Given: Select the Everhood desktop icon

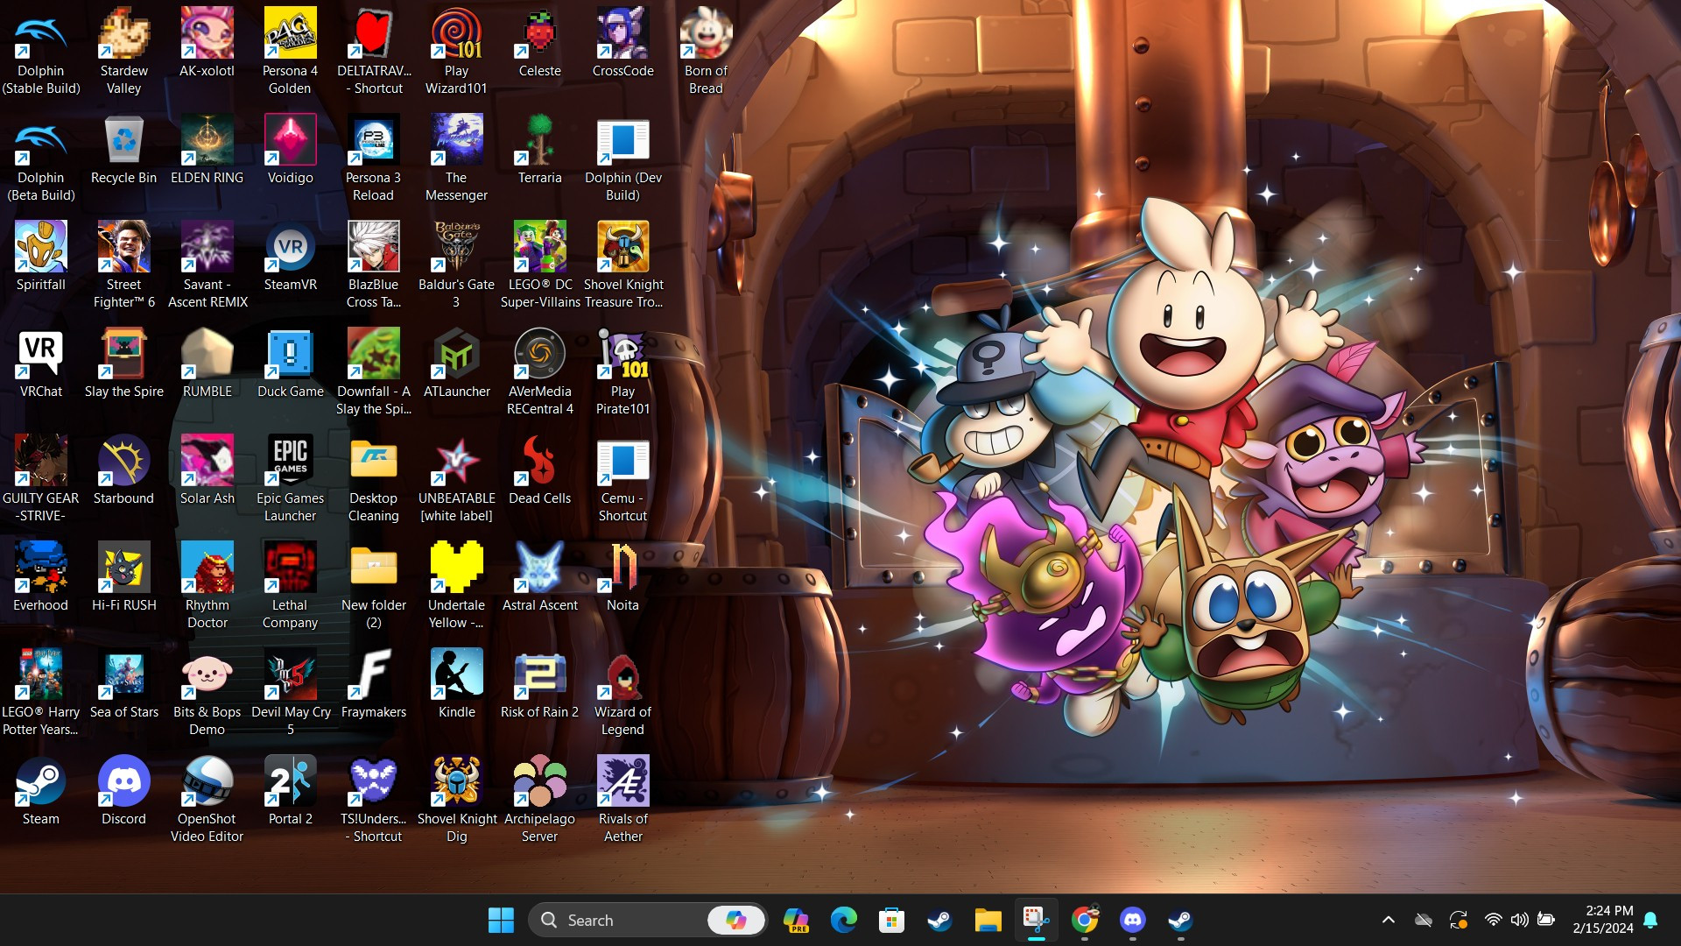Looking at the screenshot, I should pos(40,576).
